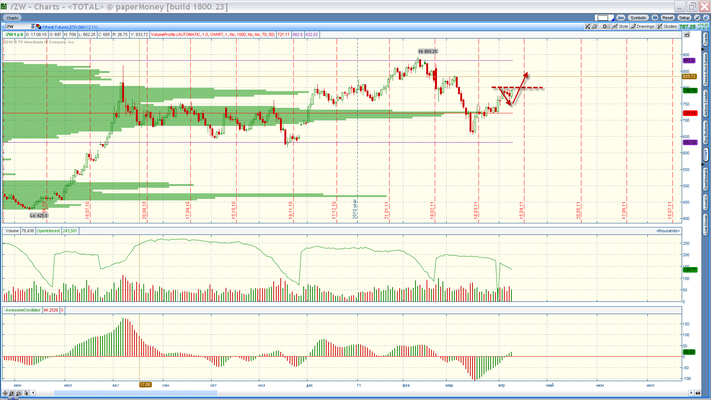The width and height of the screenshot is (711, 400).
Task: Click the 135.77 open interest label
Action: point(690,270)
